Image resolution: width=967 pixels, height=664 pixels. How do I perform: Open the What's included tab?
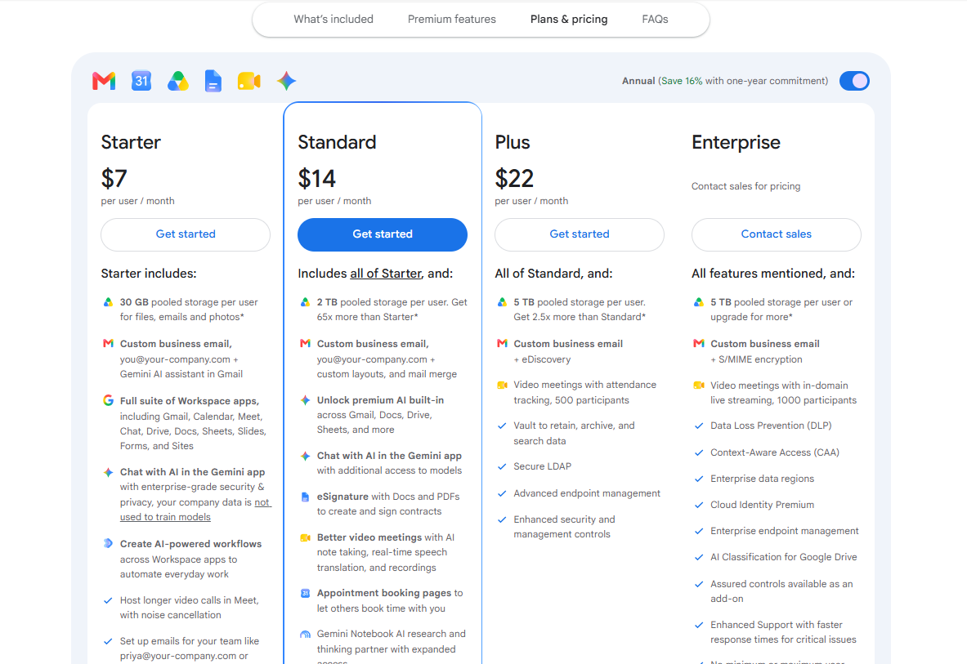[x=333, y=19]
